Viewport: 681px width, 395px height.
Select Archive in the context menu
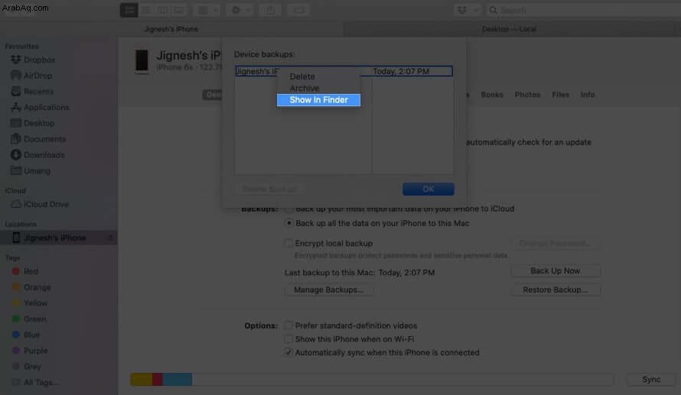click(304, 88)
